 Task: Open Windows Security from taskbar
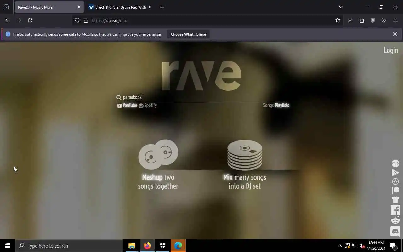tap(163, 246)
